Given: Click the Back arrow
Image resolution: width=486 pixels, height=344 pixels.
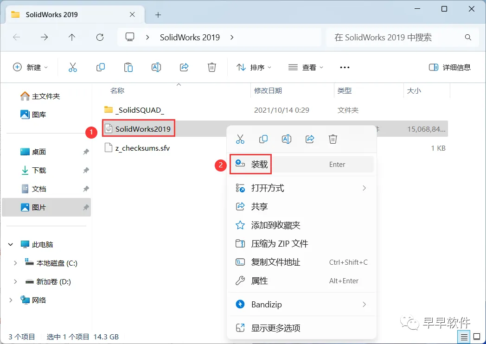Looking at the screenshot, I should [16, 38].
